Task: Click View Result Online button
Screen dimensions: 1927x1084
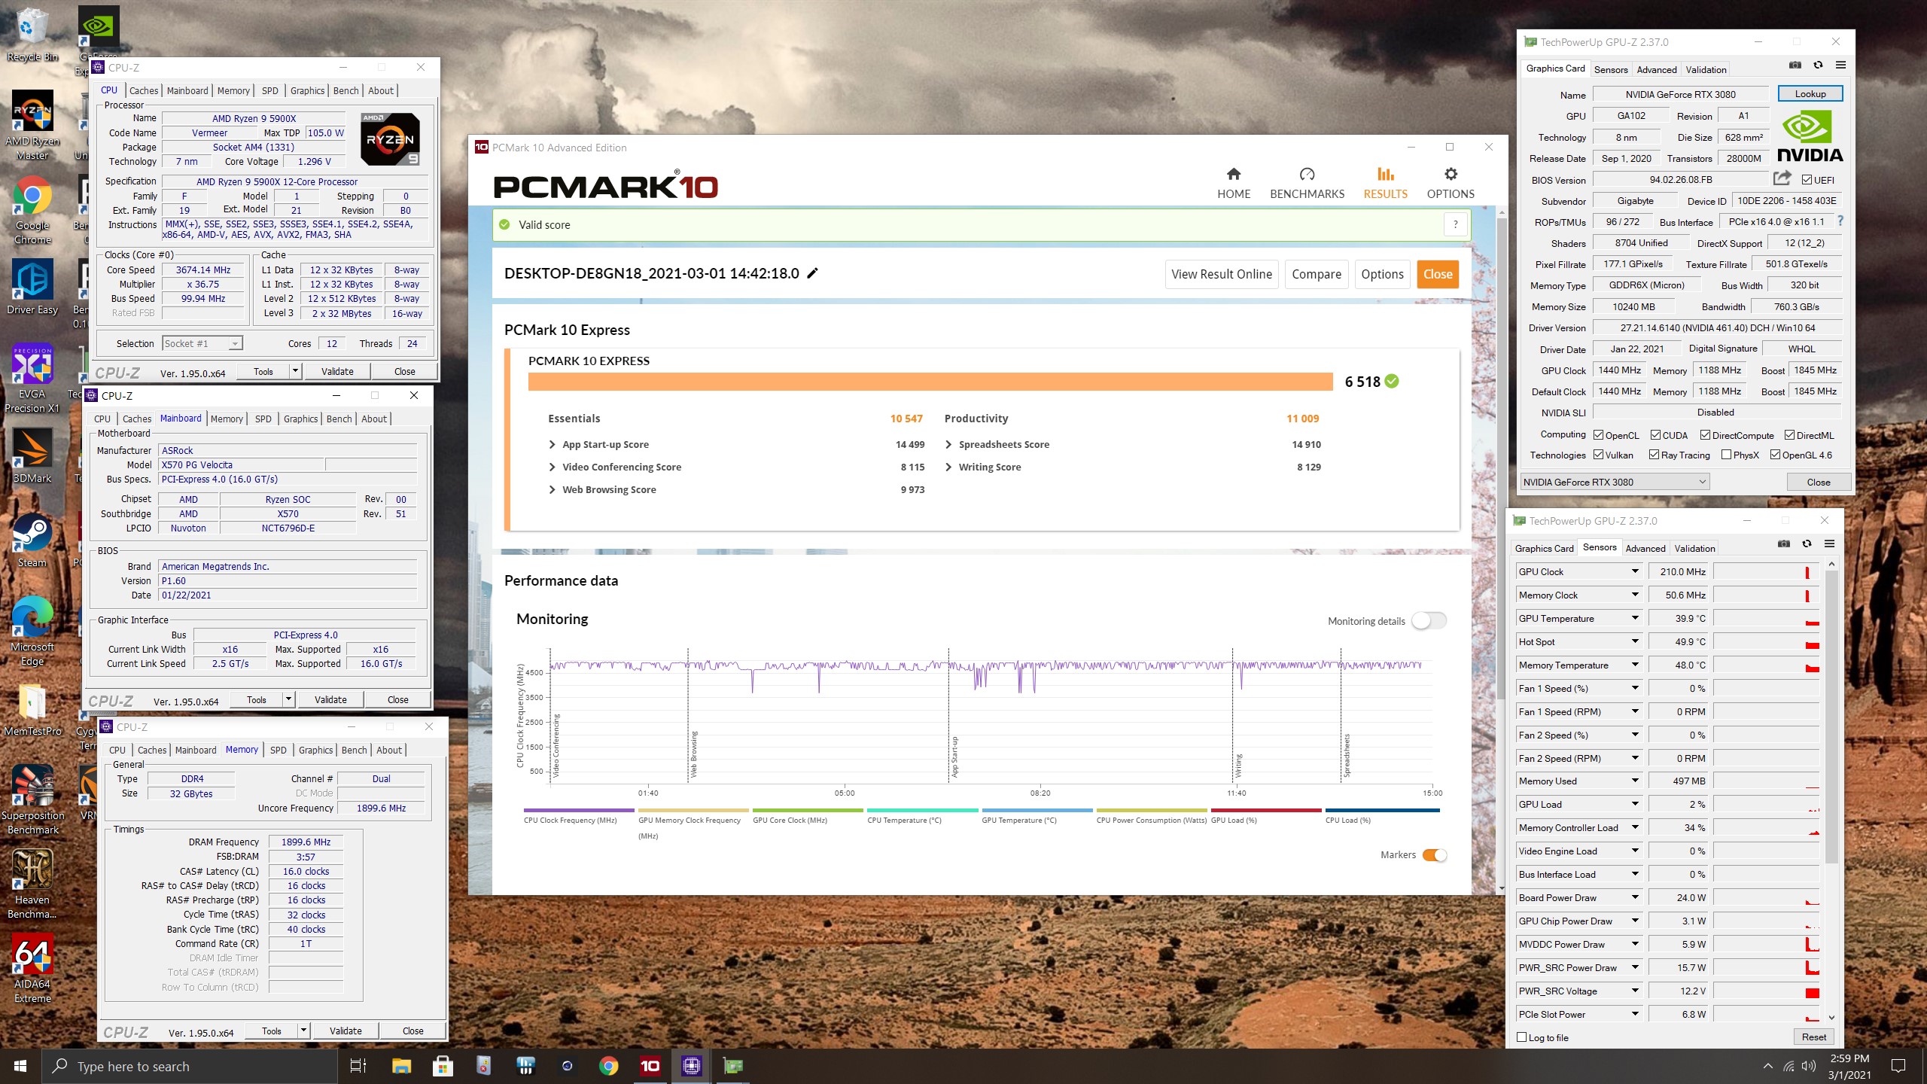Action: pos(1222,274)
